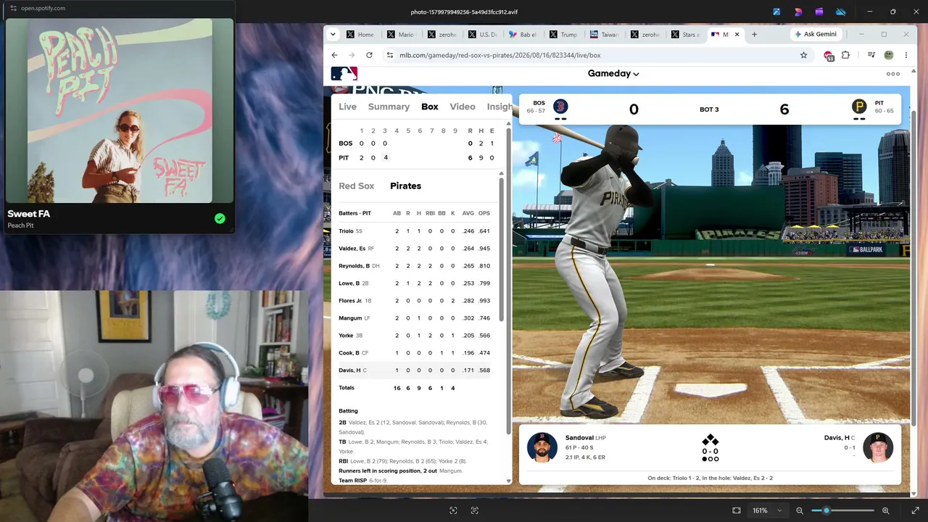The width and height of the screenshot is (928, 522).
Task: Focus the mlb.com address bar
Action: (598, 55)
